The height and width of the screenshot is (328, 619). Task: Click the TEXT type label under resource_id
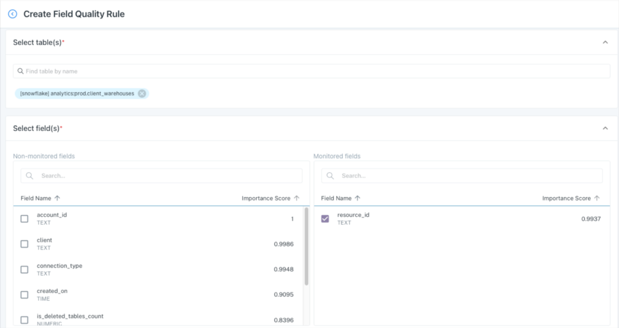(344, 223)
